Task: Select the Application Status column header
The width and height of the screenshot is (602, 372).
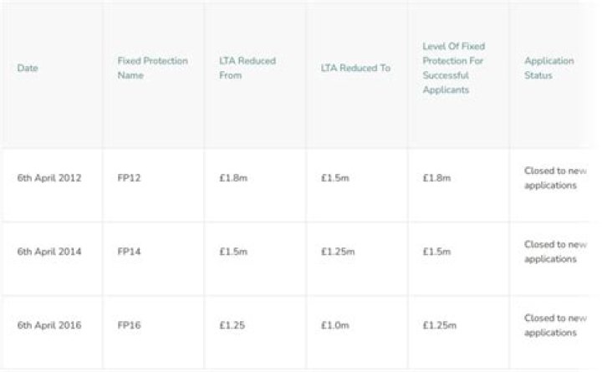Action: click(x=549, y=68)
